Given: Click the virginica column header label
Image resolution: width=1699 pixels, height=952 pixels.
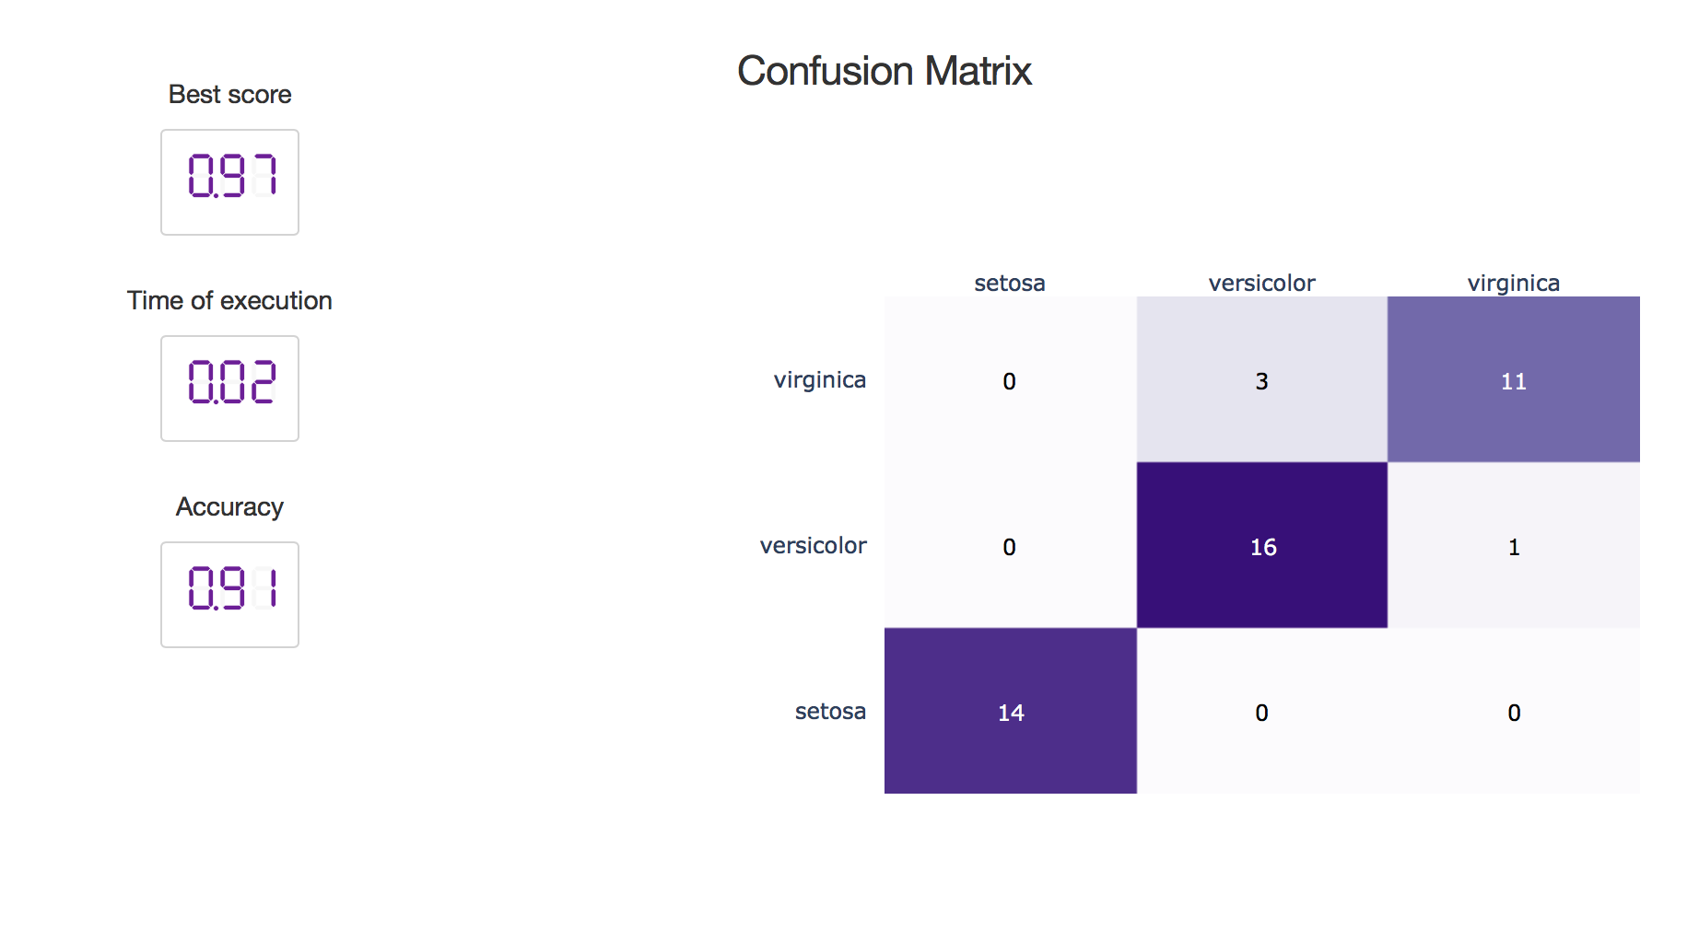Looking at the screenshot, I should [x=1514, y=283].
